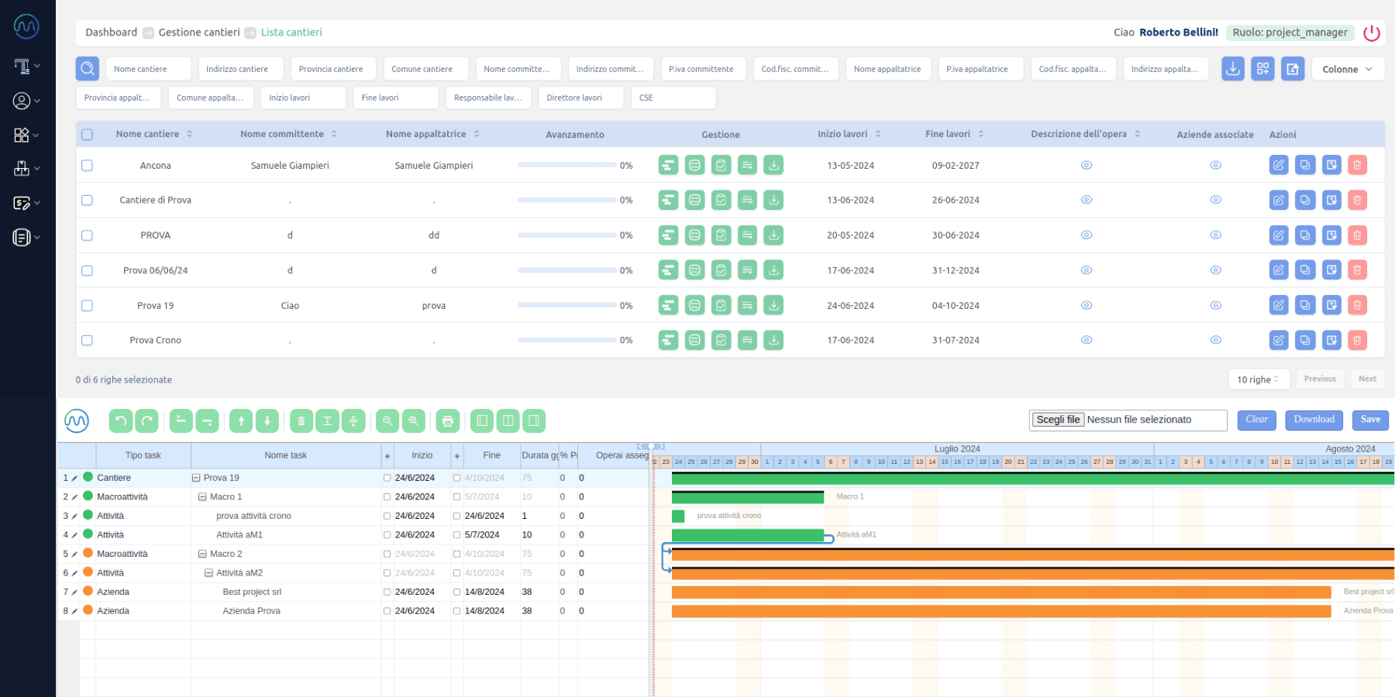The image size is (1395, 697).
Task: Tick the checkbox for the Ancona row
Action: (87, 166)
